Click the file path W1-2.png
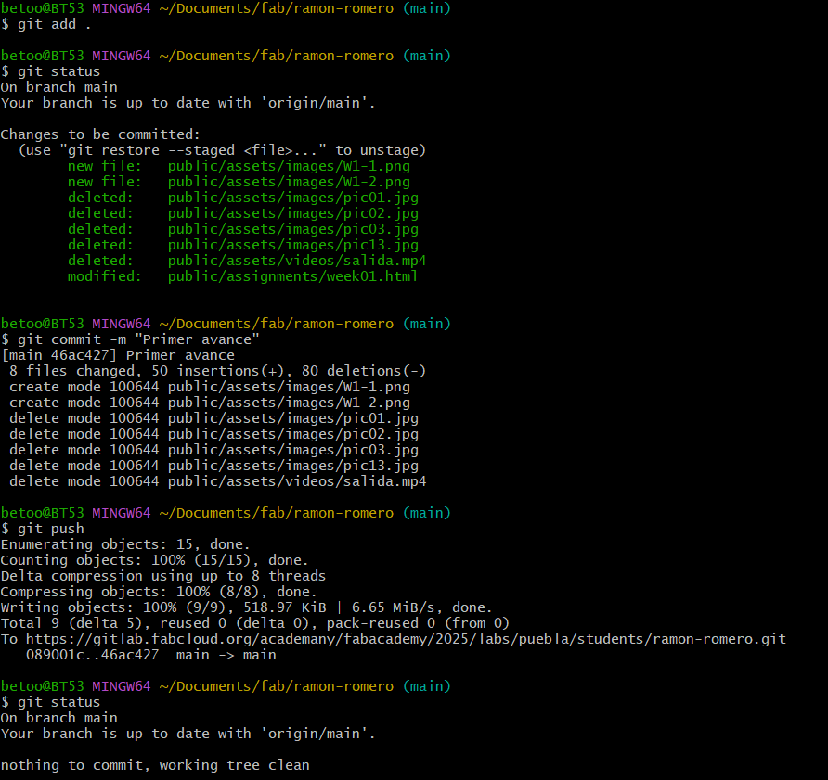The width and height of the screenshot is (828, 780). pos(288,182)
